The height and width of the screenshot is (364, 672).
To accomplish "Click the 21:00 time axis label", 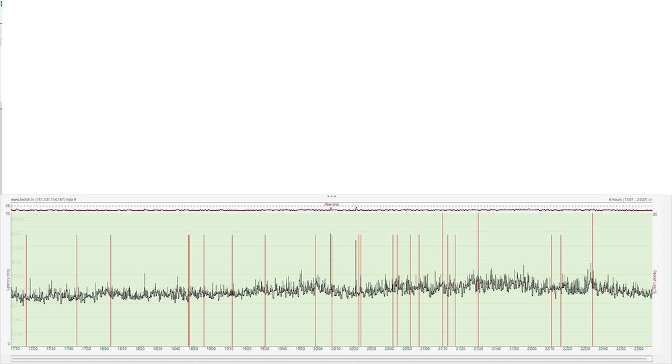I will click(424, 349).
